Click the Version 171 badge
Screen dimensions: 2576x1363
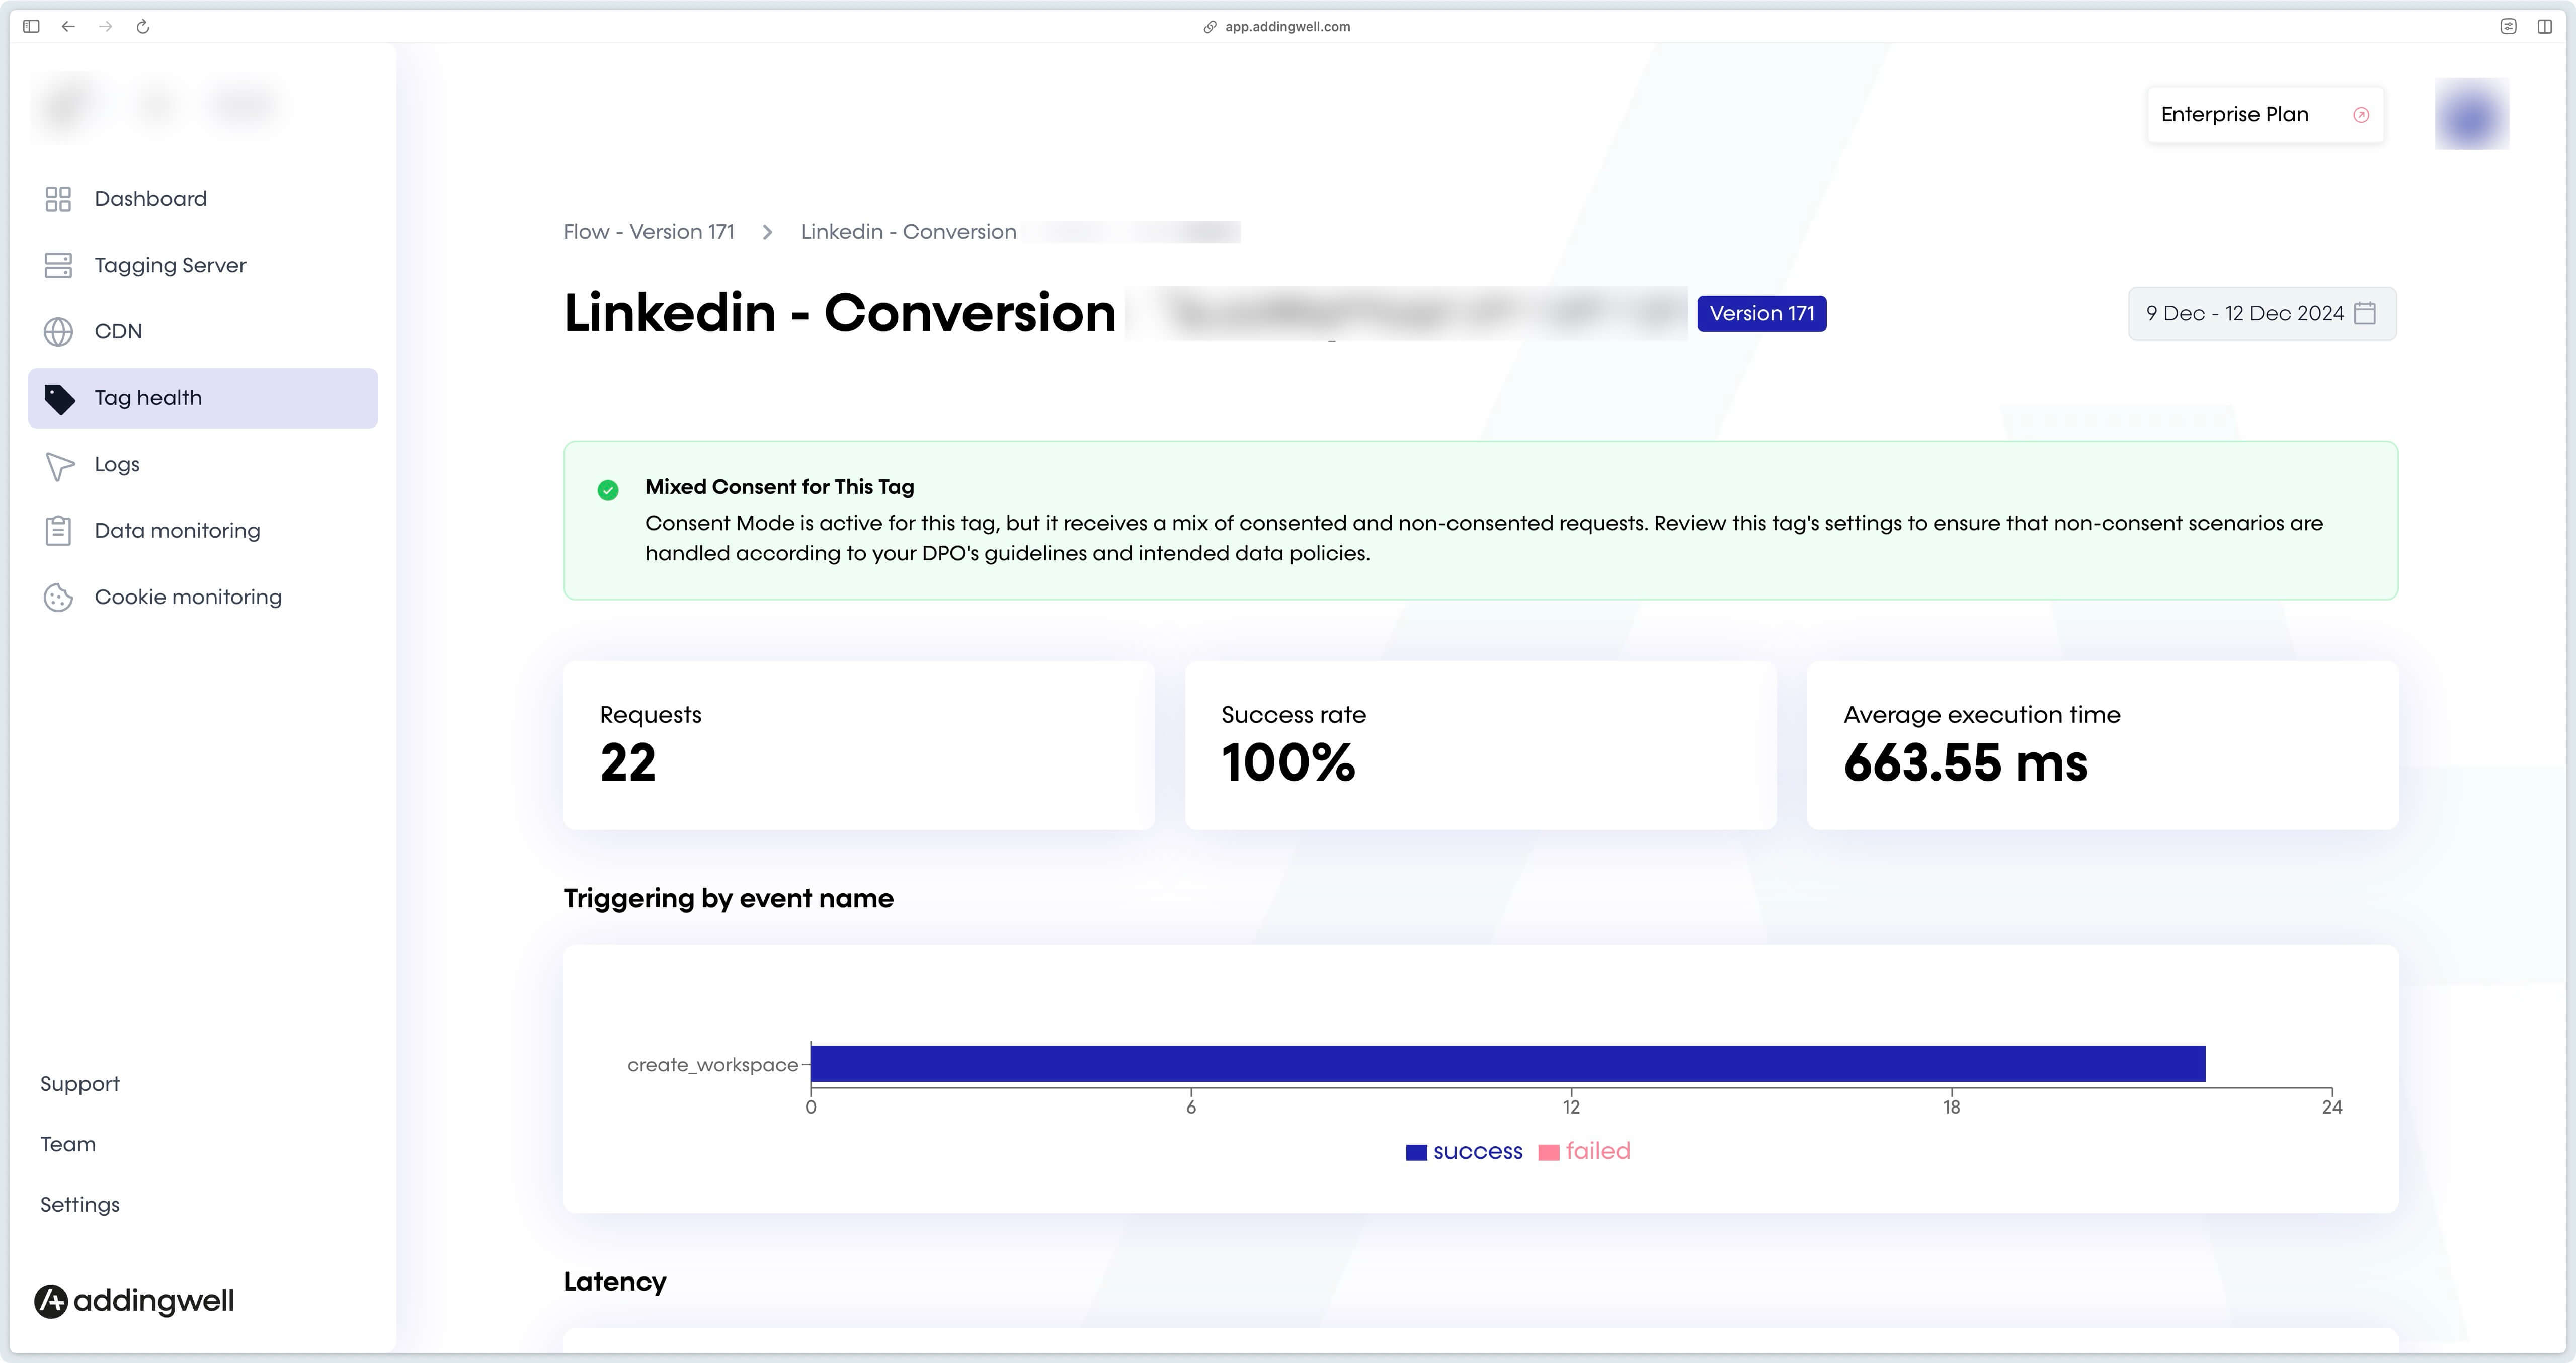coord(1761,314)
